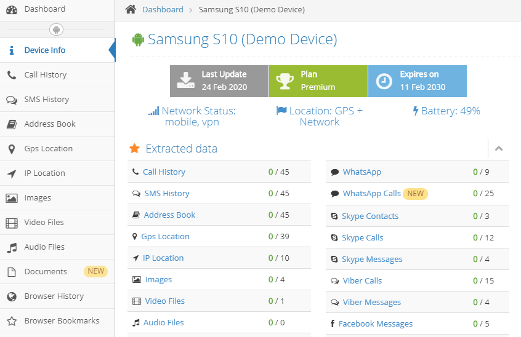The image size is (521, 337).
Task: Open the Dashboard breadcrumb link
Action: pyautogui.click(x=163, y=10)
